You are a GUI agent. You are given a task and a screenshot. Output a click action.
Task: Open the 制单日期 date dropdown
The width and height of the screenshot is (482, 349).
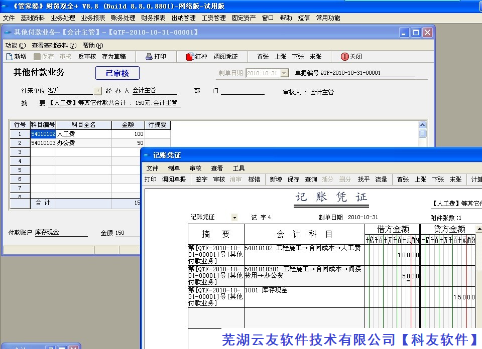tap(284, 73)
